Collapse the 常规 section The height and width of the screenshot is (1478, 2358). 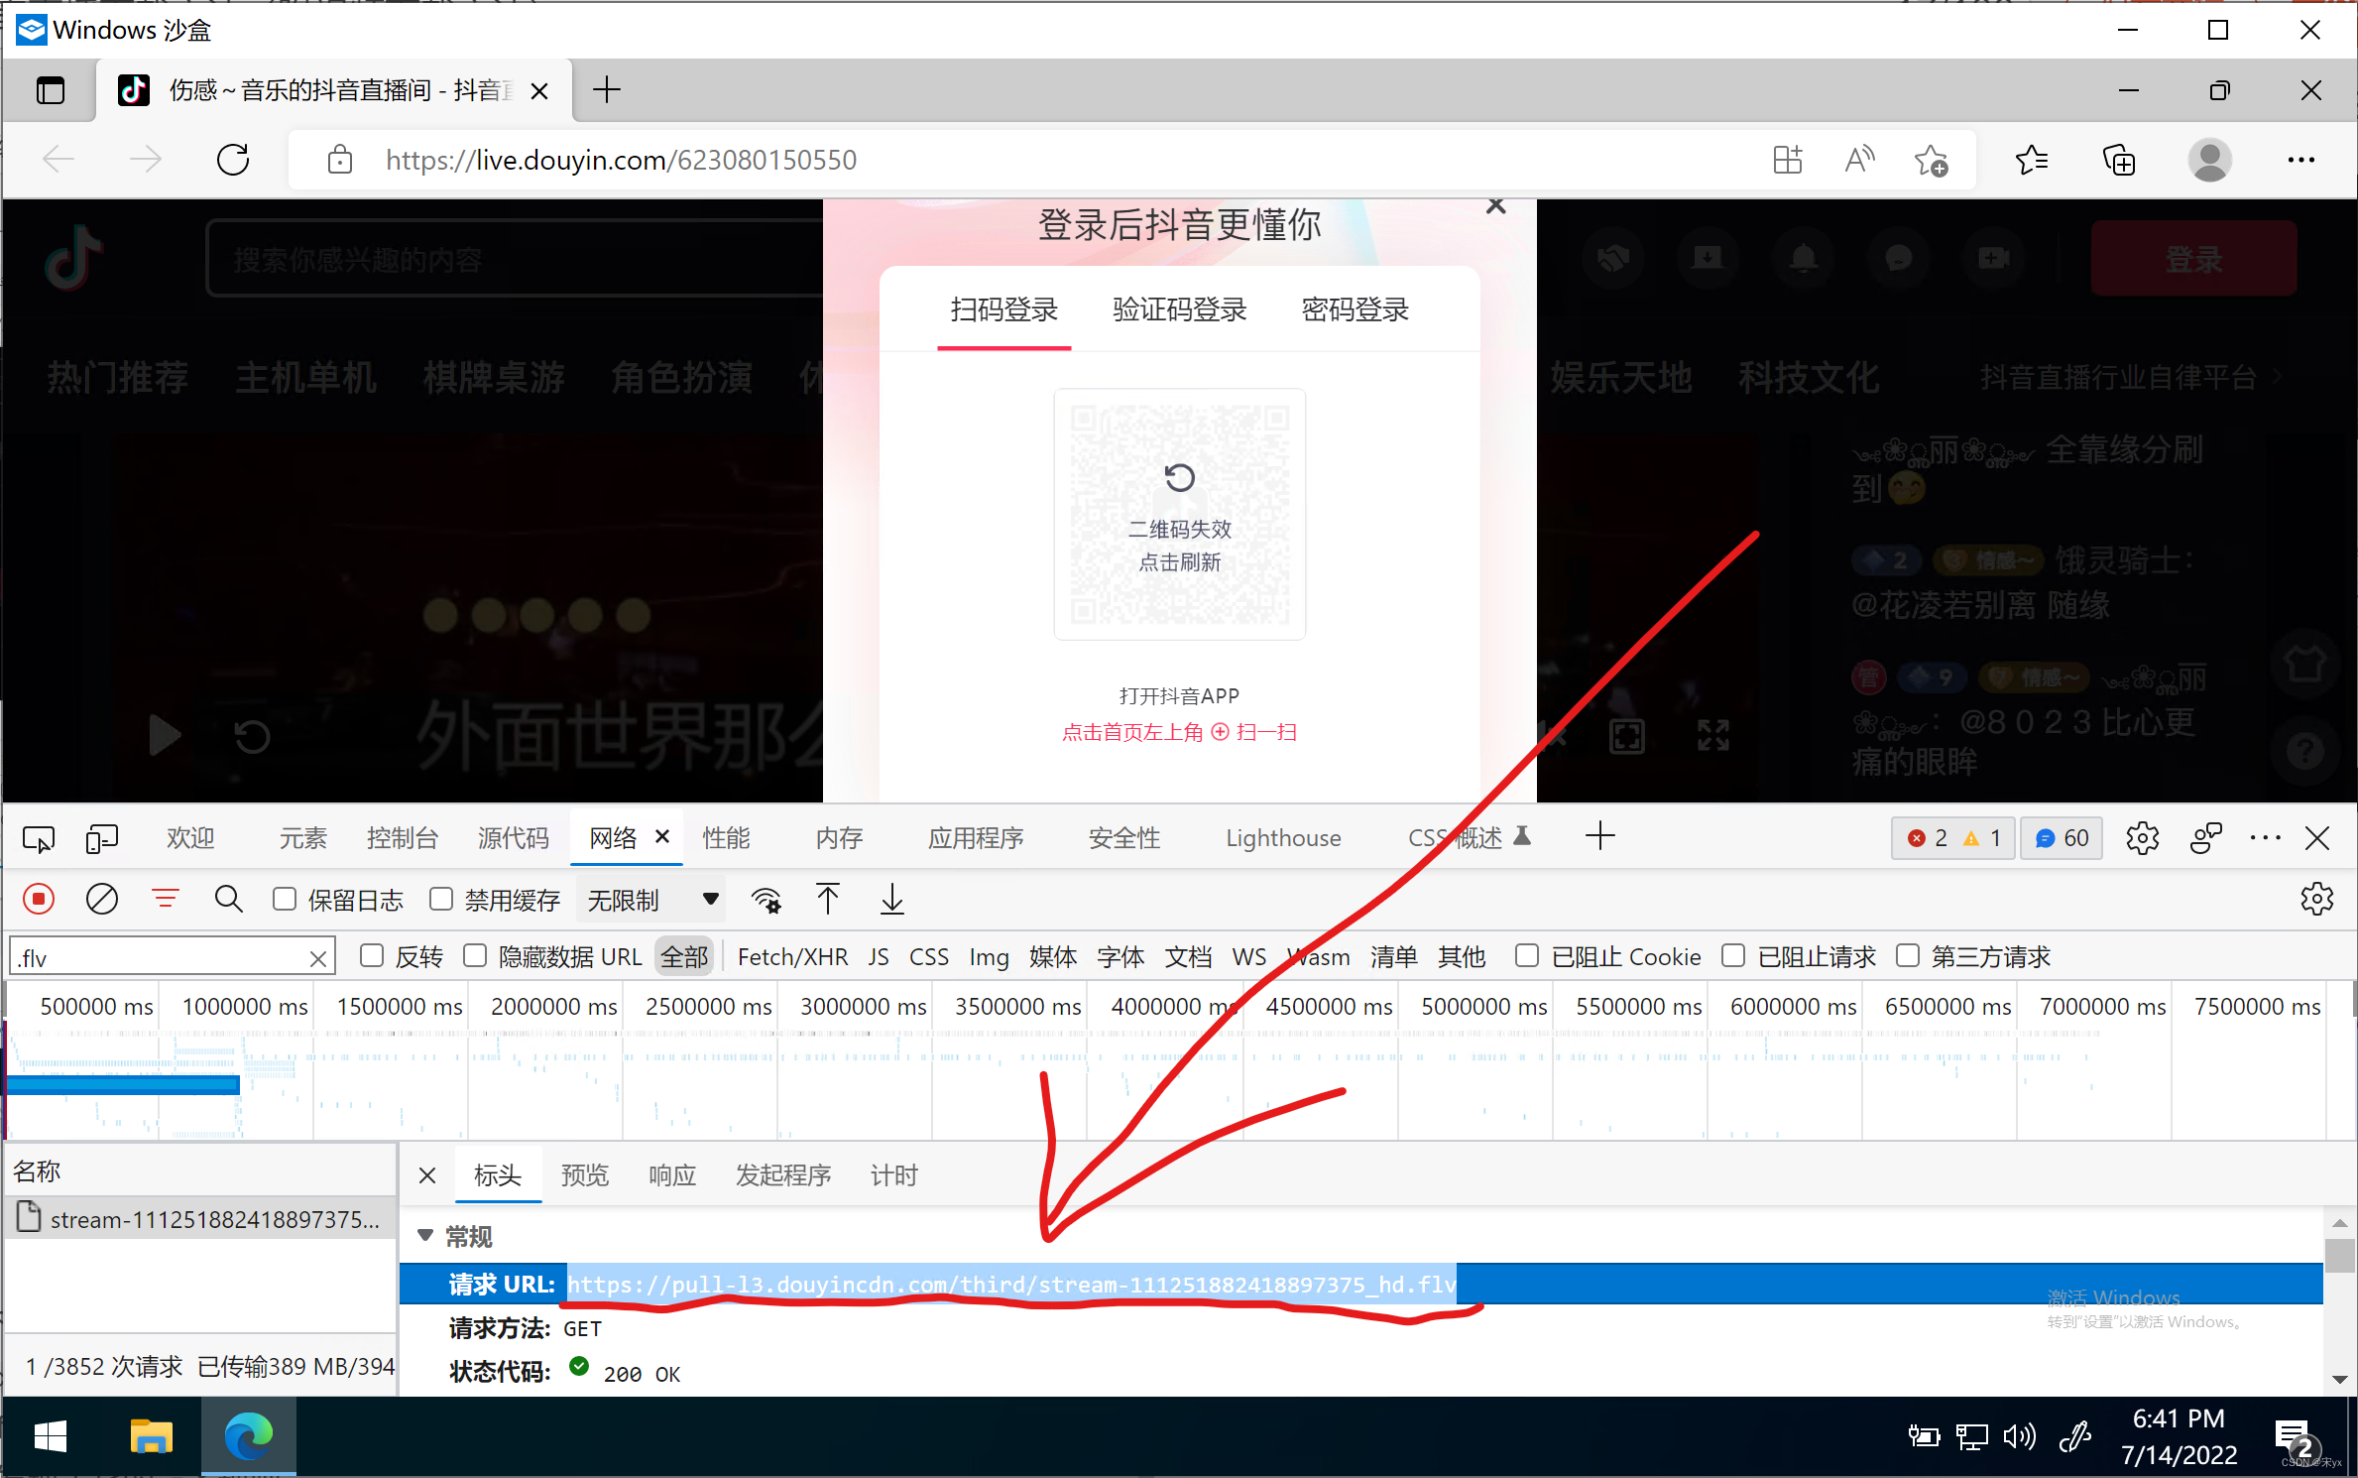[425, 1235]
